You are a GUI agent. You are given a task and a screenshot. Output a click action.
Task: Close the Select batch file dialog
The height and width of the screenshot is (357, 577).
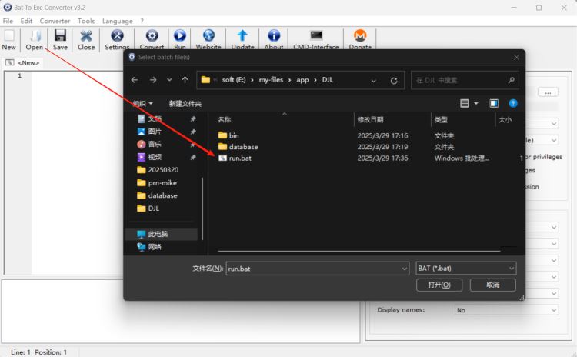click(x=516, y=58)
